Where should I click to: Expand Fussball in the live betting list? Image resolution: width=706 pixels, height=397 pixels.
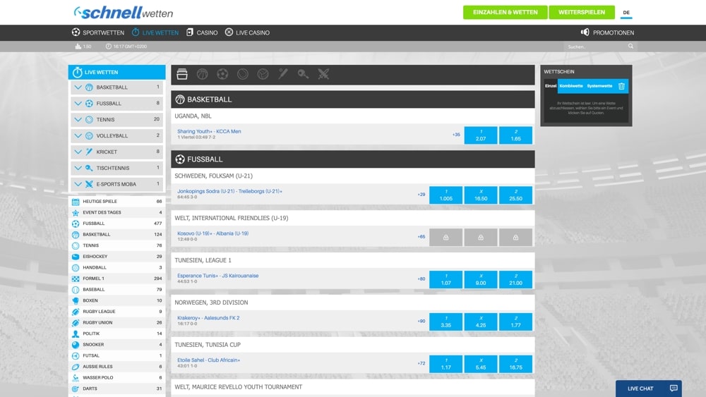(116, 104)
